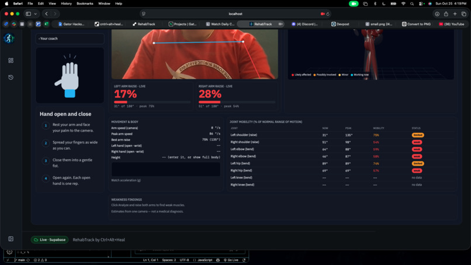Open the Safari menu in menu bar

click(18, 4)
